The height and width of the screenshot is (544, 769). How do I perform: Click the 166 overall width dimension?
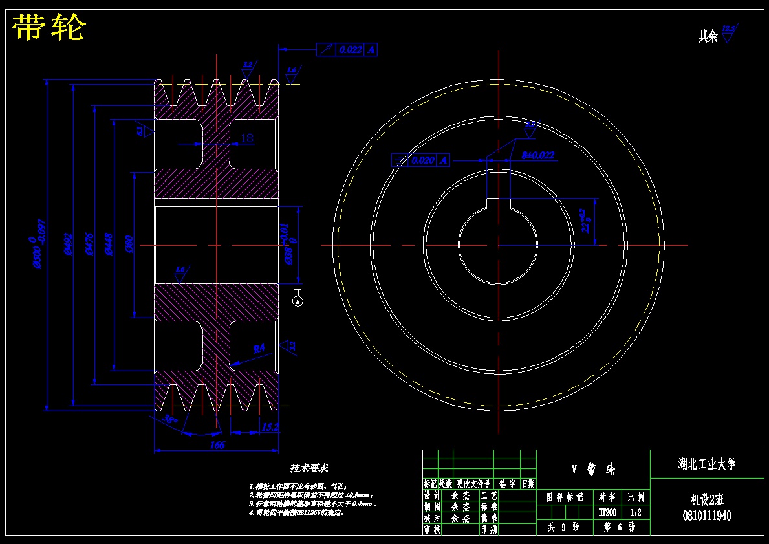pos(217,445)
